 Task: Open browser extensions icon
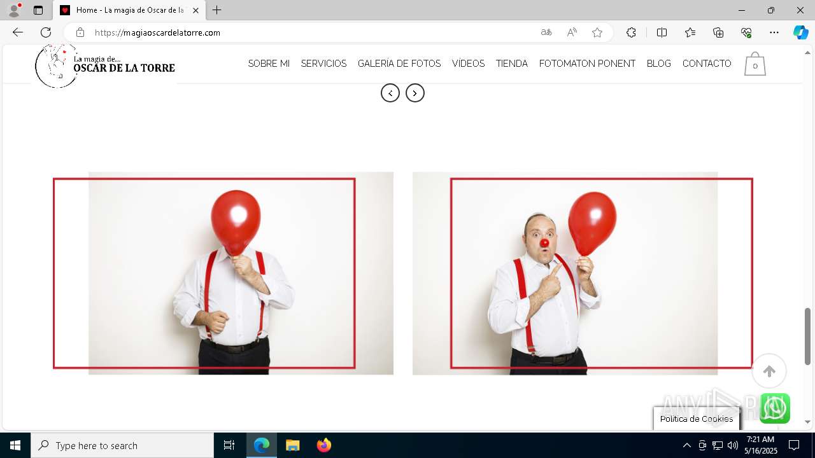(631, 32)
